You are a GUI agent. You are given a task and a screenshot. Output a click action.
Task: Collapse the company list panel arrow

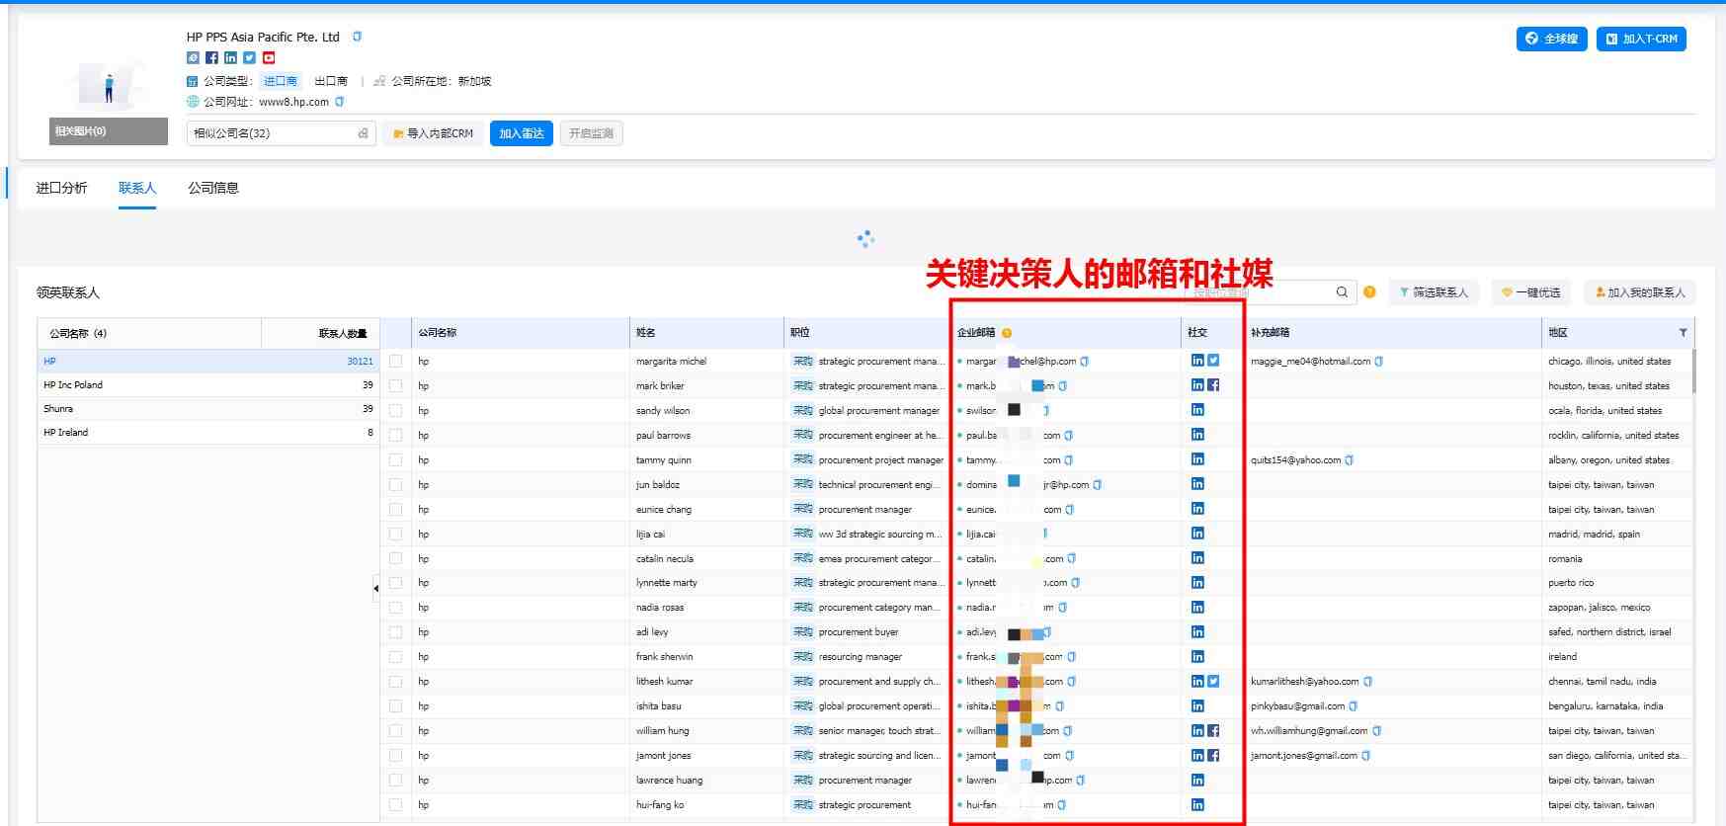pos(375,588)
